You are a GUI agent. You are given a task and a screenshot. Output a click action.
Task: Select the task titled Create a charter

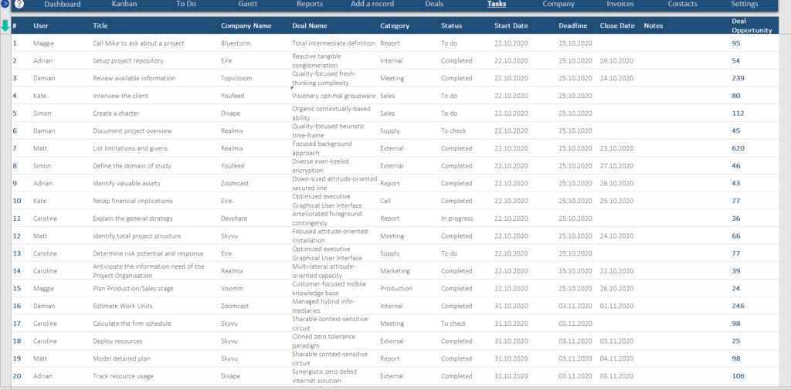point(115,114)
